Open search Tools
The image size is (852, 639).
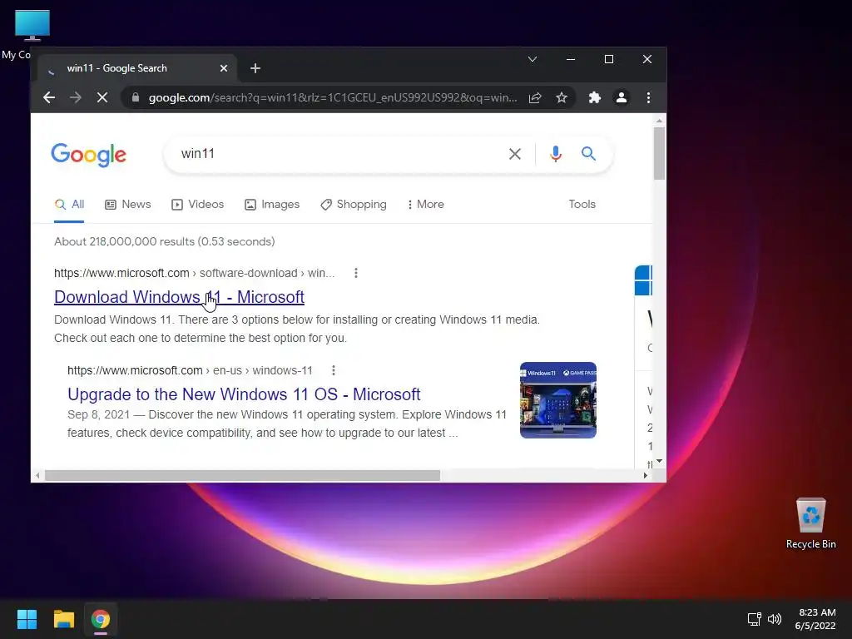[x=582, y=205]
